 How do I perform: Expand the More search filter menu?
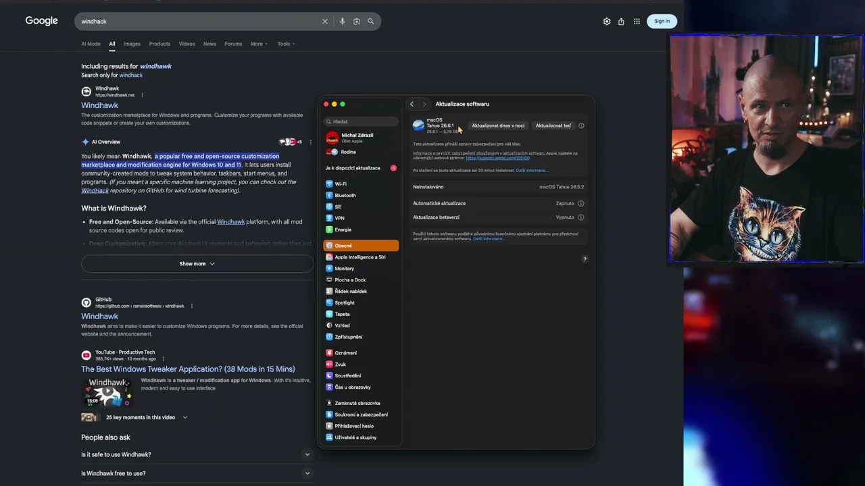[x=259, y=44]
